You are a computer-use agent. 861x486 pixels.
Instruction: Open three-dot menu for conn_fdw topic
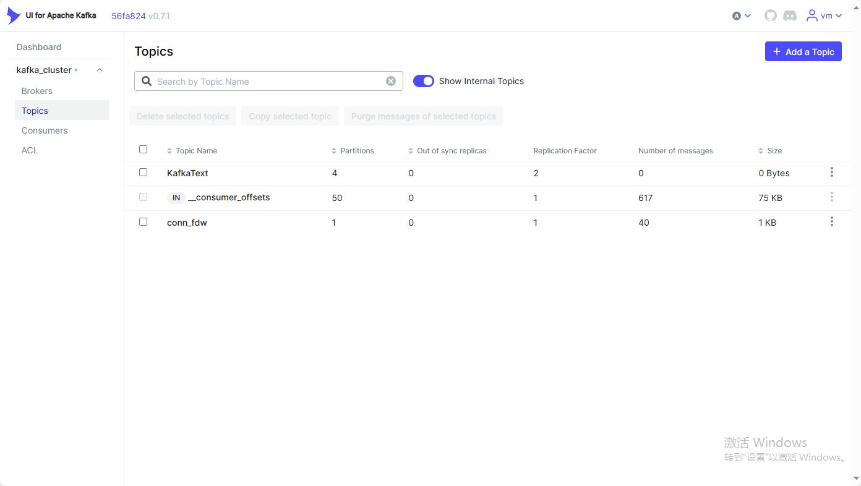pos(831,221)
